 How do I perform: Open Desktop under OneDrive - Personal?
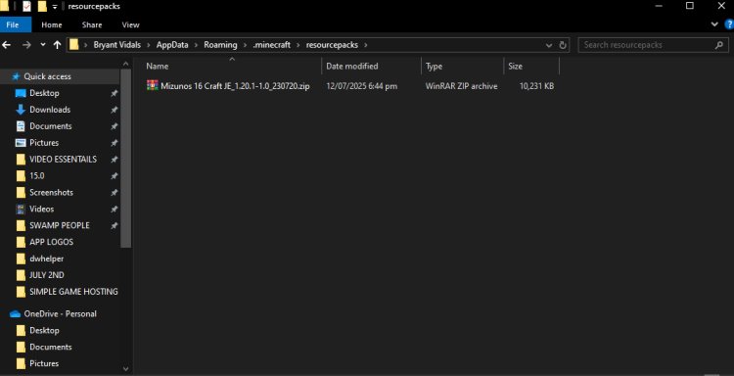tap(44, 330)
